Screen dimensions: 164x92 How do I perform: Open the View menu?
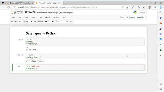tap(26, 17)
